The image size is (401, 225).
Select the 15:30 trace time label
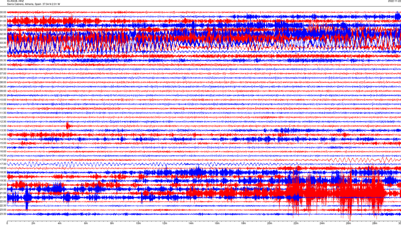(x=3, y=147)
